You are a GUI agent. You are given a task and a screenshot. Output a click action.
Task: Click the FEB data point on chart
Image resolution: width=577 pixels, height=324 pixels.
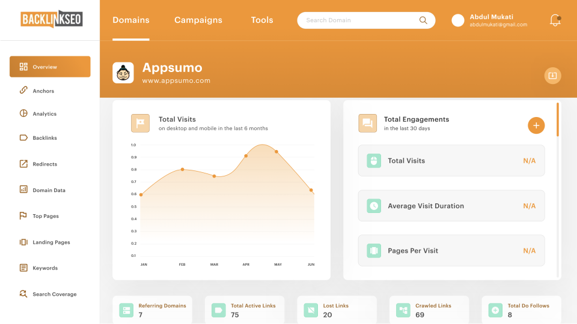(183, 169)
